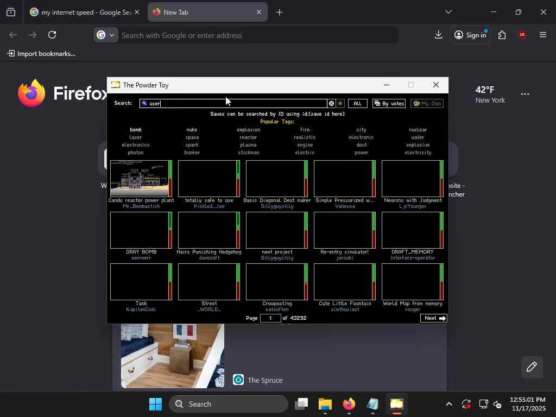Open Firefox downloads panel

pos(439,35)
